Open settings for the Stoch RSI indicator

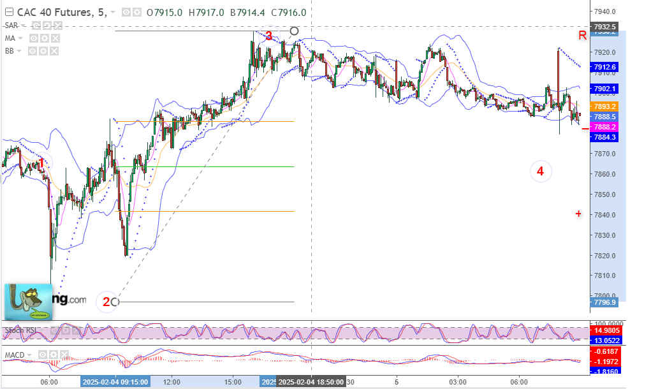pyautogui.click(x=66, y=331)
